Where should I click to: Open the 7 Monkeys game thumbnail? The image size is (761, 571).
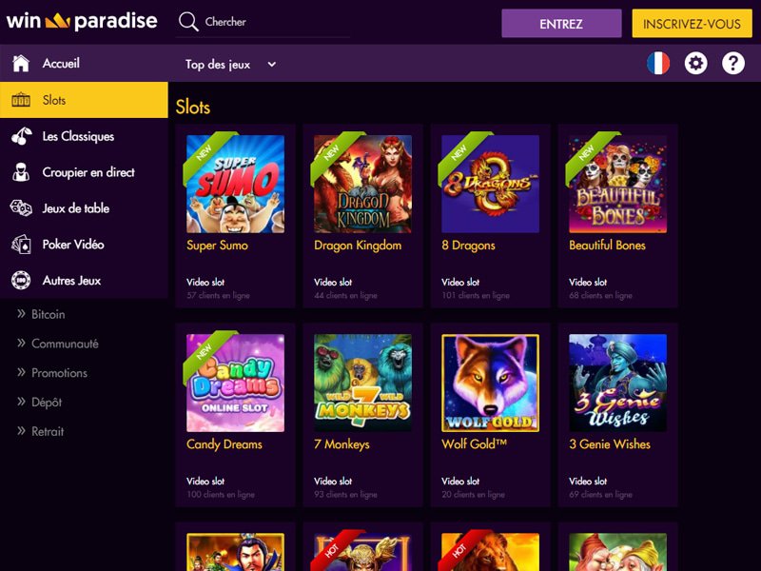click(x=362, y=384)
